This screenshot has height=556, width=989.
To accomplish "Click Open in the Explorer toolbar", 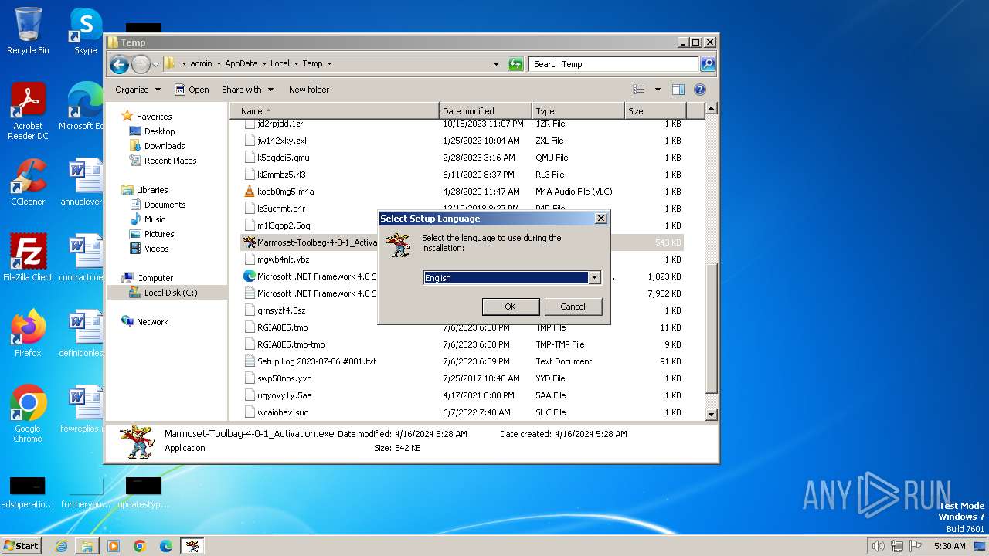I will tap(192, 90).
